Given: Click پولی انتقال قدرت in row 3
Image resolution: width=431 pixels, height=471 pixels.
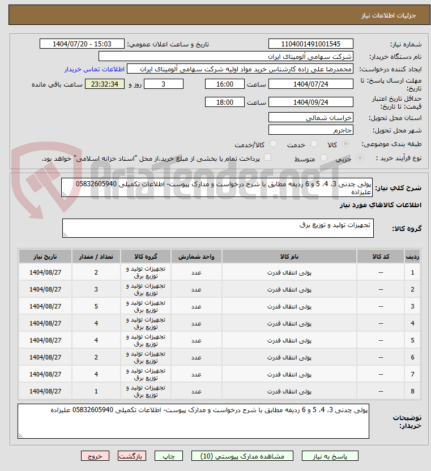Looking at the screenshot, I should (x=289, y=306).
